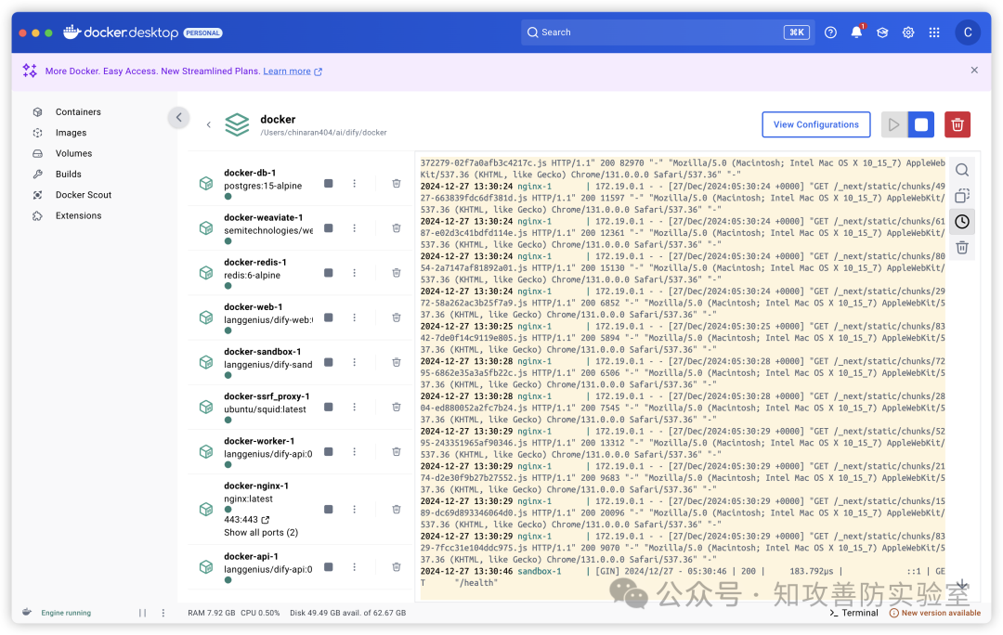
Task: Copy logs with the copy icon
Action: coord(961,196)
